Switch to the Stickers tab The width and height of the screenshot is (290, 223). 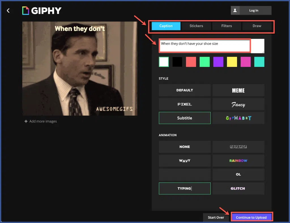[x=196, y=26]
